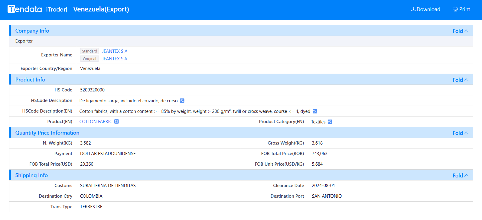
Task: Click the English HSCode description text
Action: (195, 111)
